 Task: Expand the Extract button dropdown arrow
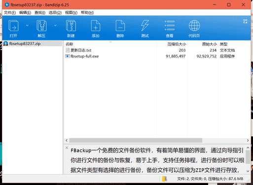tap(55, 26)
